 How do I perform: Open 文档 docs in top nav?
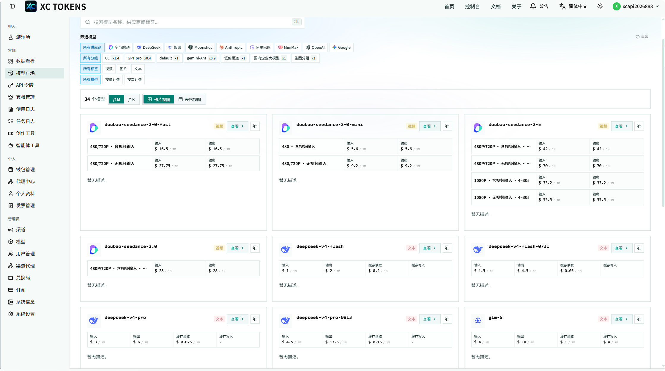(x=496, y=6)
